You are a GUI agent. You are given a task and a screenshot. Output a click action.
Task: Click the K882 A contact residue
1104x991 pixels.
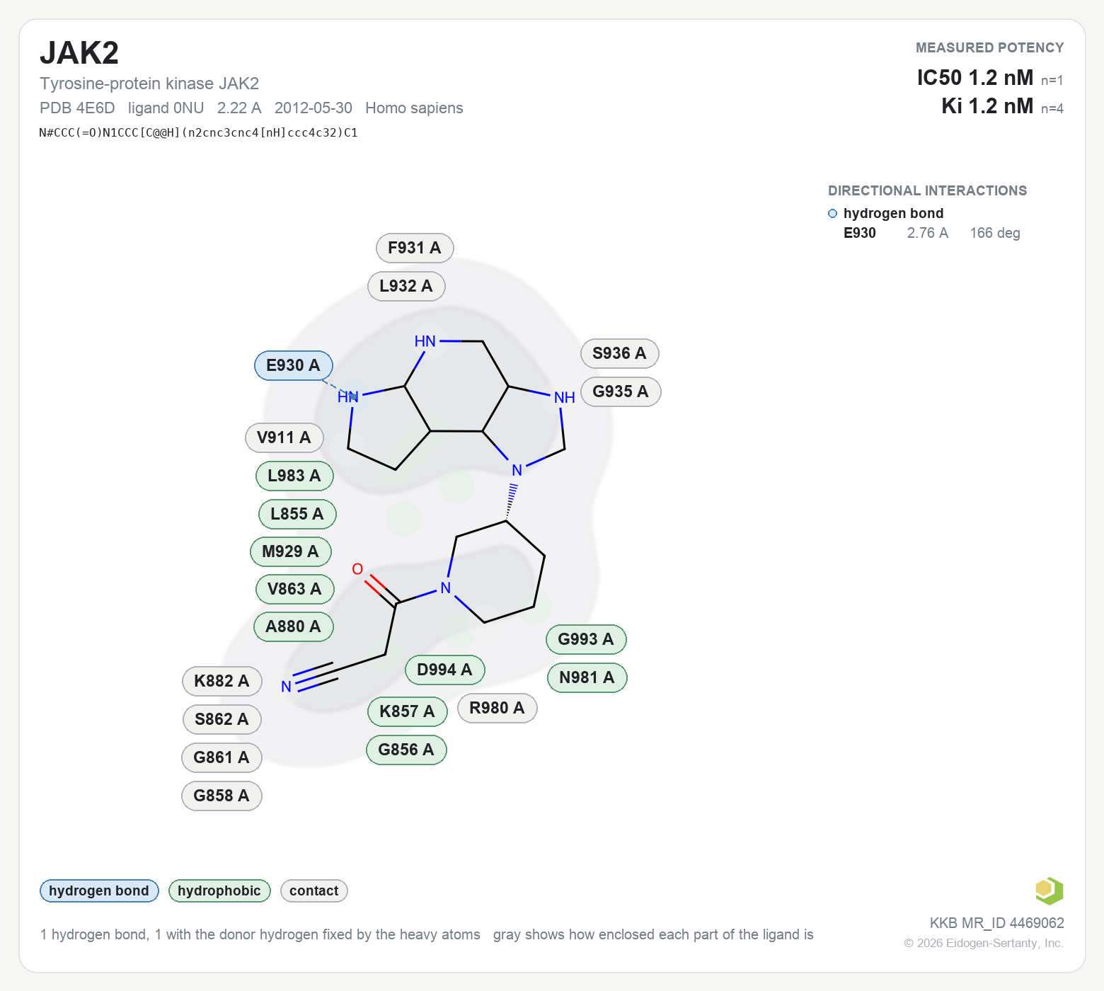pos(222,681)
